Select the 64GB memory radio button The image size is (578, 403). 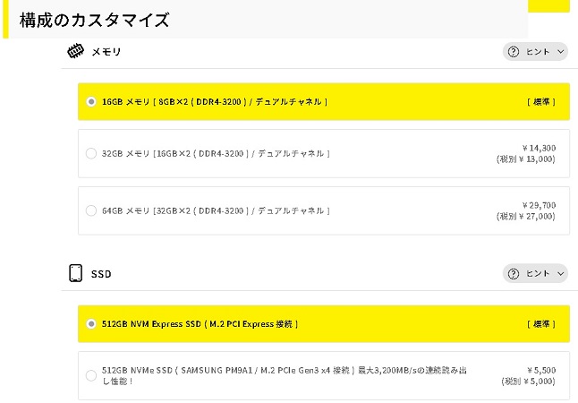[91, 210]
